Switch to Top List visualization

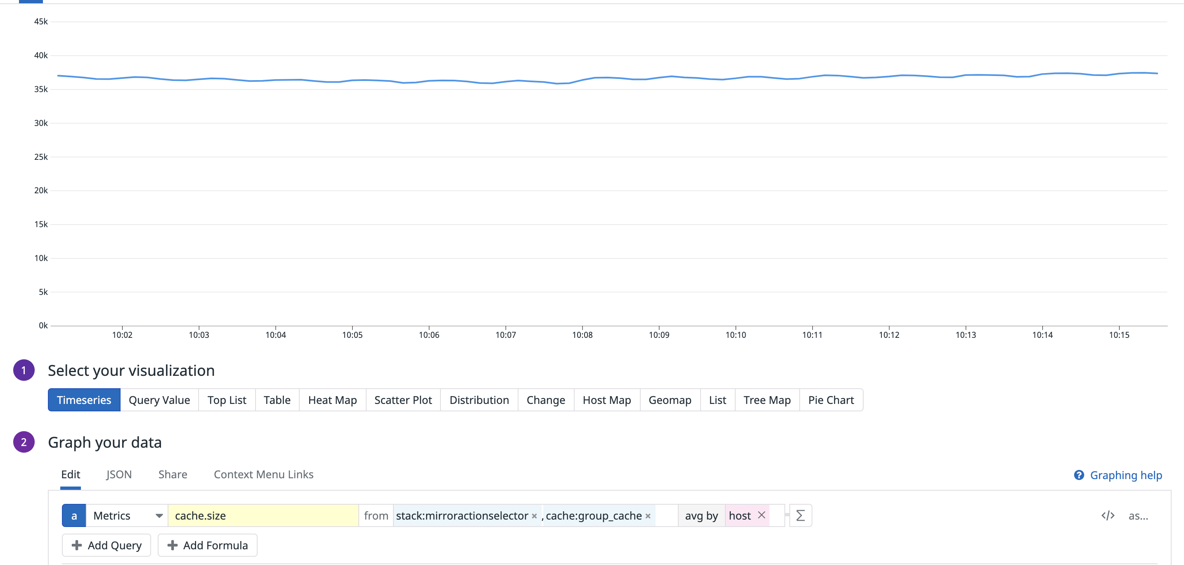227,399
